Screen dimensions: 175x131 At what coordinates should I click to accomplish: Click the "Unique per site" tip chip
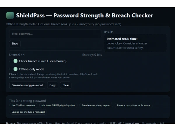point(28,112)
